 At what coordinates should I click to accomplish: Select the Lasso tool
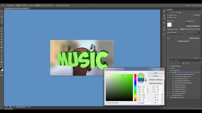click(x=2, y=17)
